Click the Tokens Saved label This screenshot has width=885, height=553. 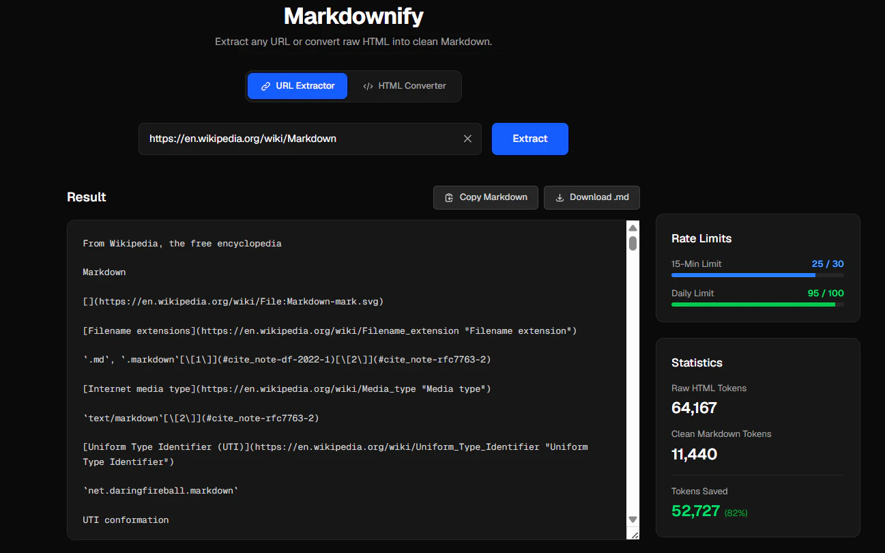point(699,491)
